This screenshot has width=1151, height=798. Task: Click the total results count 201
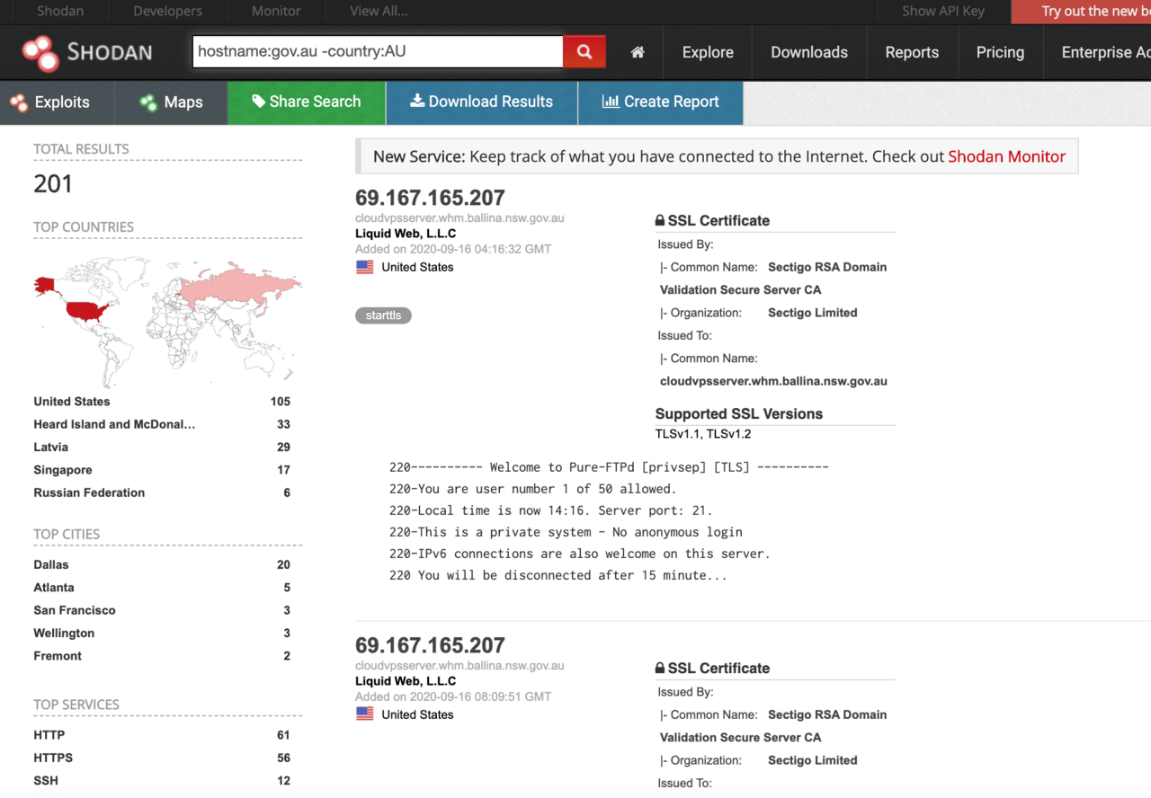pyautogui.click(x=53, y=184)
